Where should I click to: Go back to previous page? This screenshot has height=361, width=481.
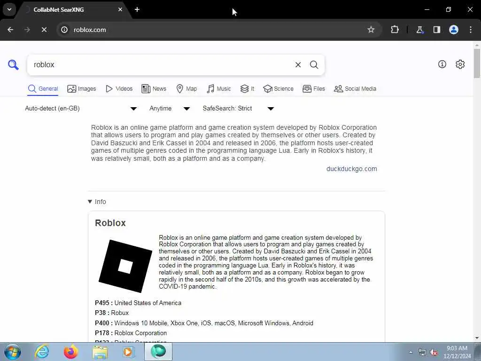(10, 30)
